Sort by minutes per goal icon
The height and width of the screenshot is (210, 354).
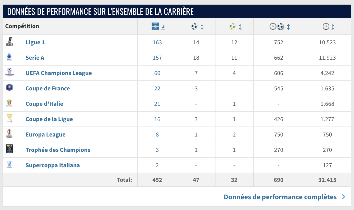[x=277, y=26]
